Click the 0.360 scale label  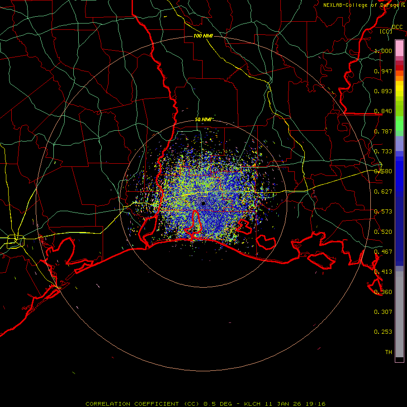383,292
